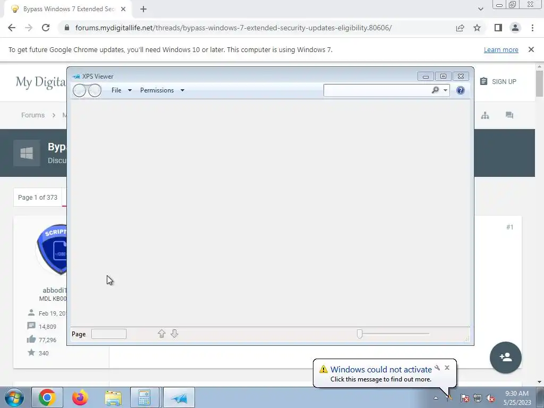Image resolution: width=544 pixels, height=408 pixels.
Task: Click the Page number input box
Action: click(108, 334)
